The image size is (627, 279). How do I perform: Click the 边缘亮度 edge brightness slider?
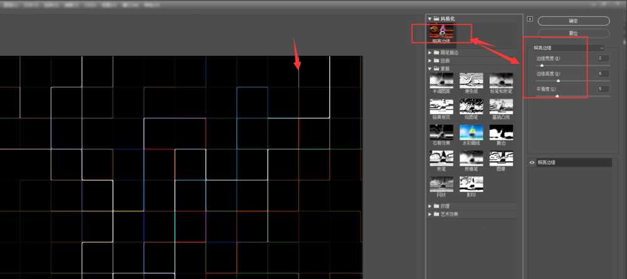tap(558, 81)
